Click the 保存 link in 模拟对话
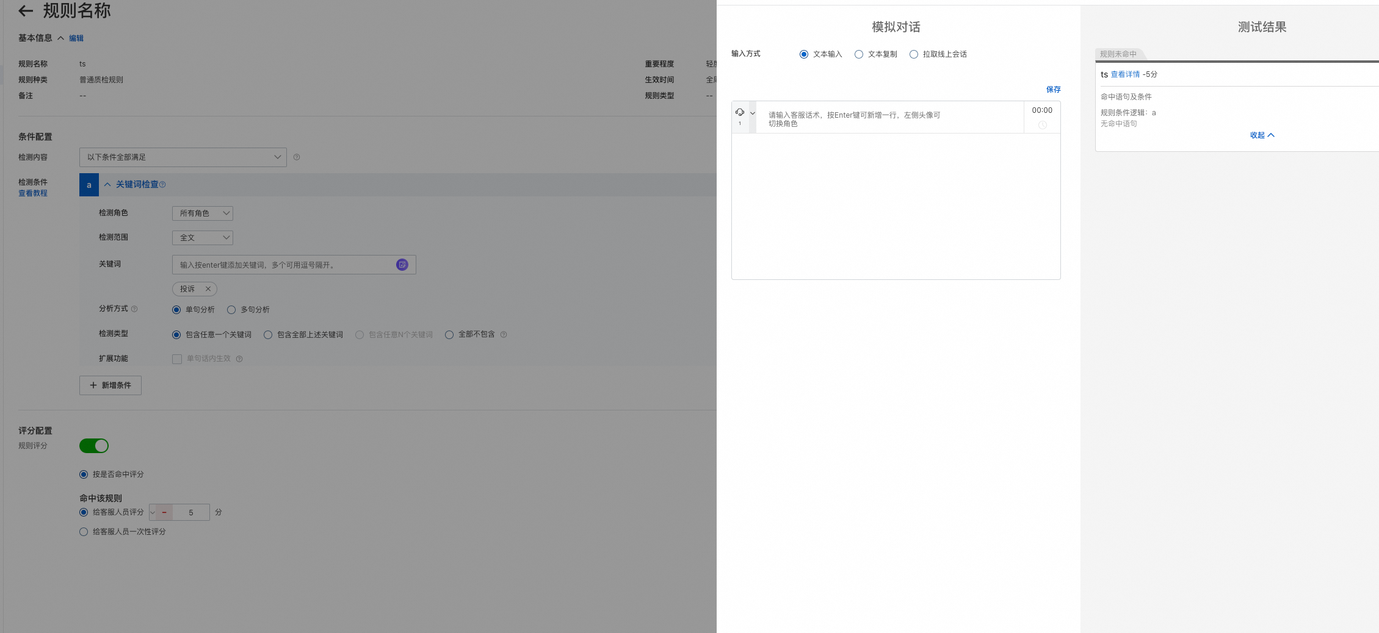This screenshot has height=633, width=1379. click(1054, 89)
